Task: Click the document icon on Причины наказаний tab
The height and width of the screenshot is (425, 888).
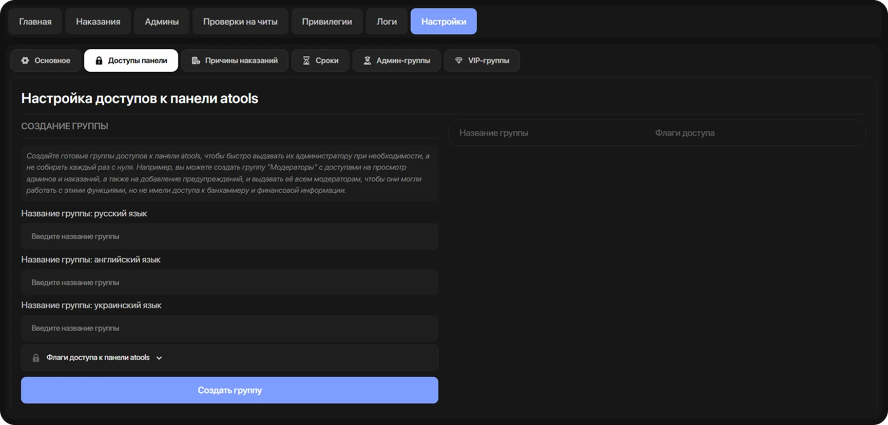Action: point(196,60)
